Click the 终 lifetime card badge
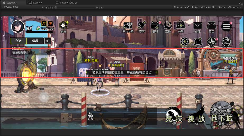Viewport: 244px width, 136px height. click(x=50, y=24)
